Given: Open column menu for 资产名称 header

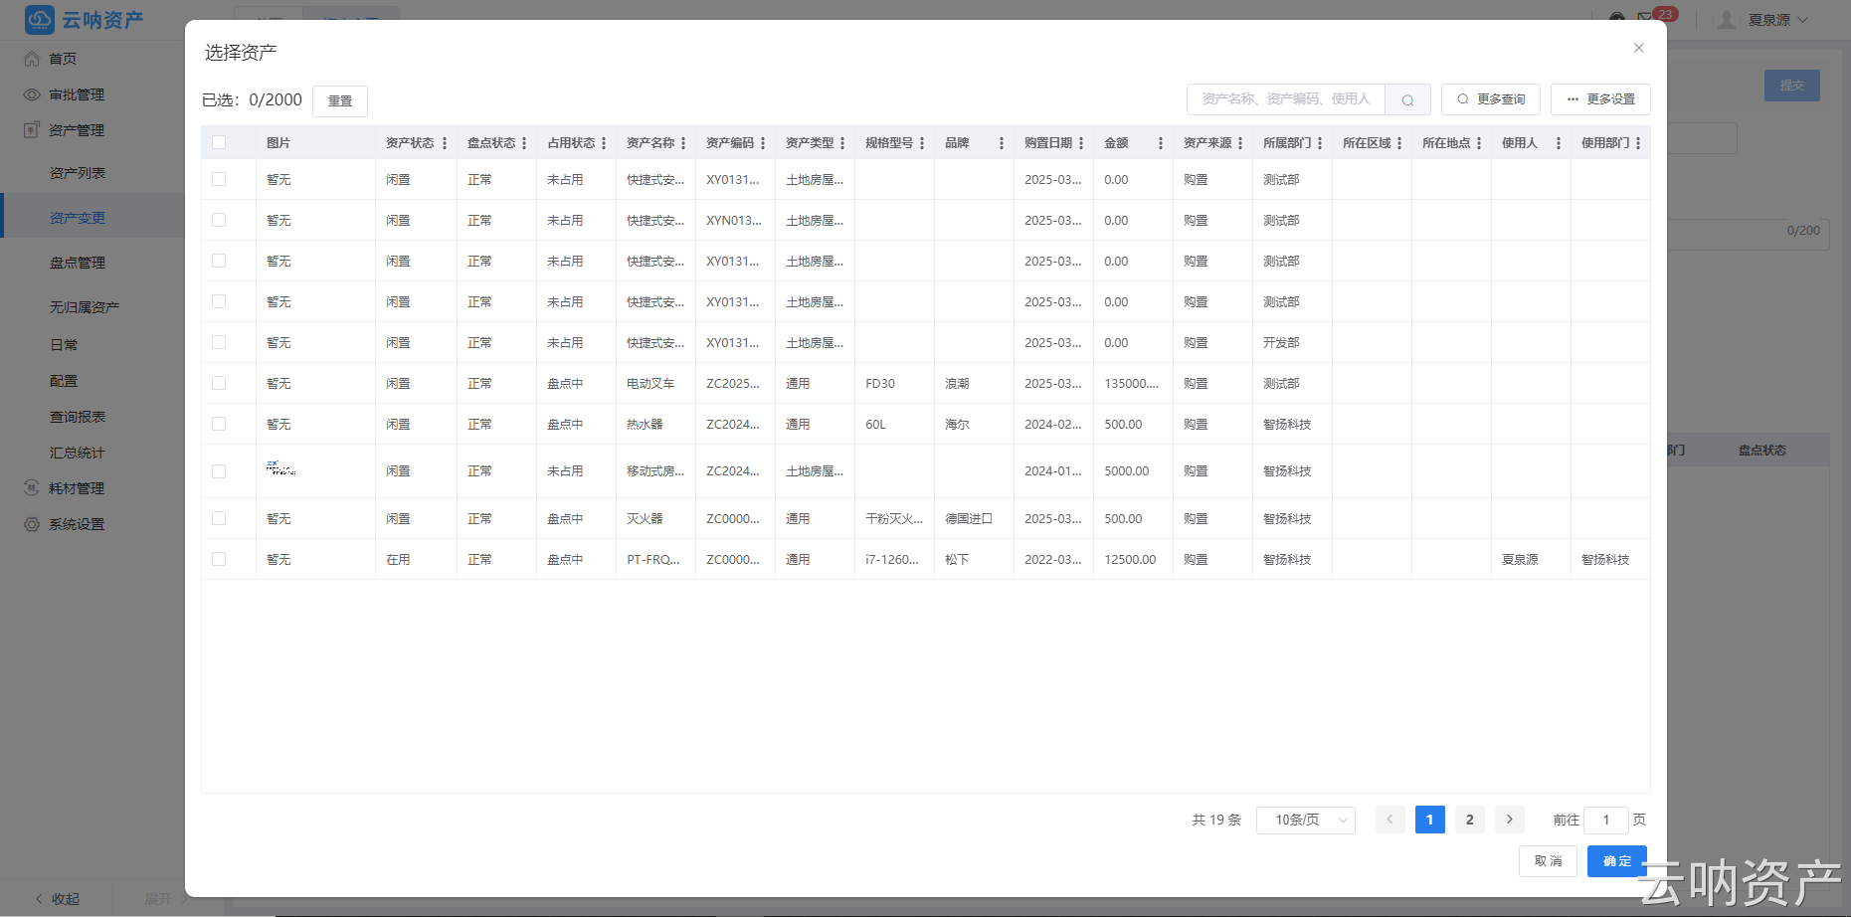Looking at the screenshot, I should point(683,143).
